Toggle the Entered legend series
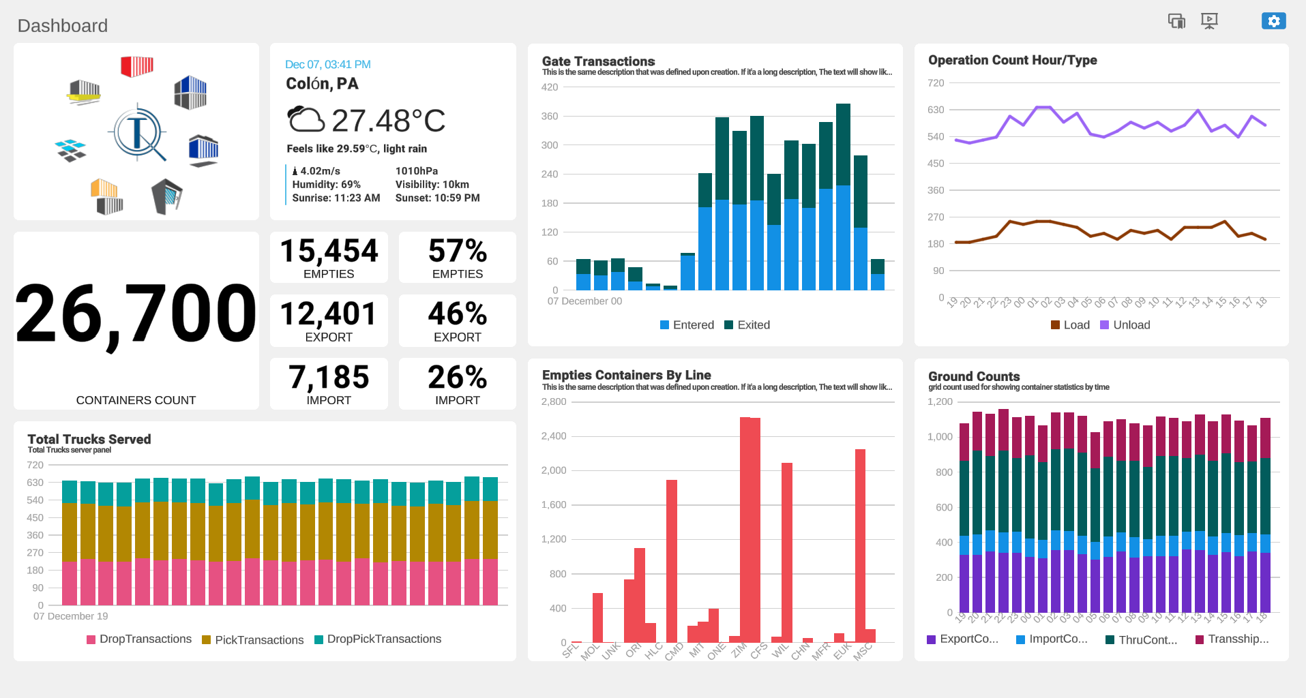This screenshot has height=698, width=1306. coord(687,325)
